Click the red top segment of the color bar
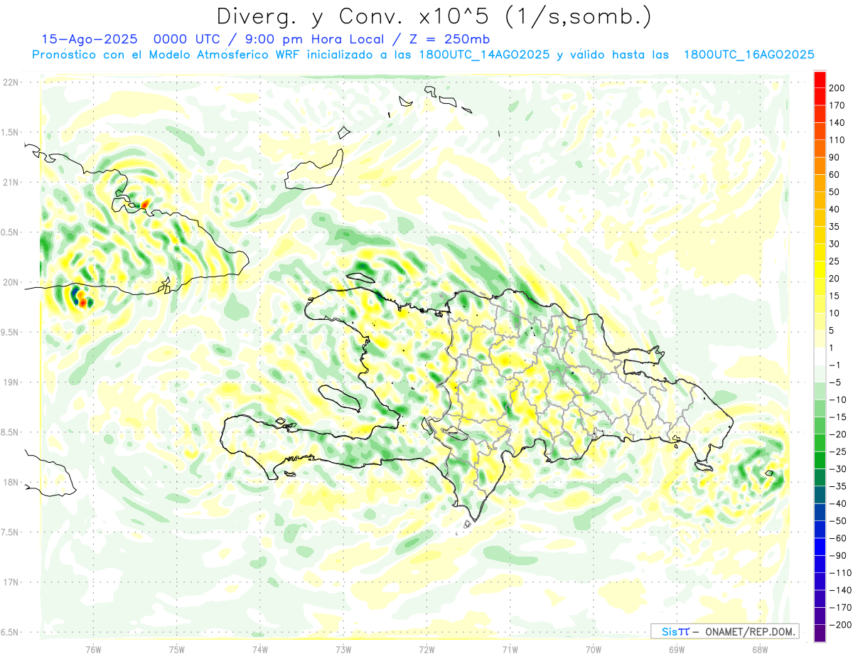The width and height of the screenshot is (853, 659). pyautogui.click(x=820, y=79)
